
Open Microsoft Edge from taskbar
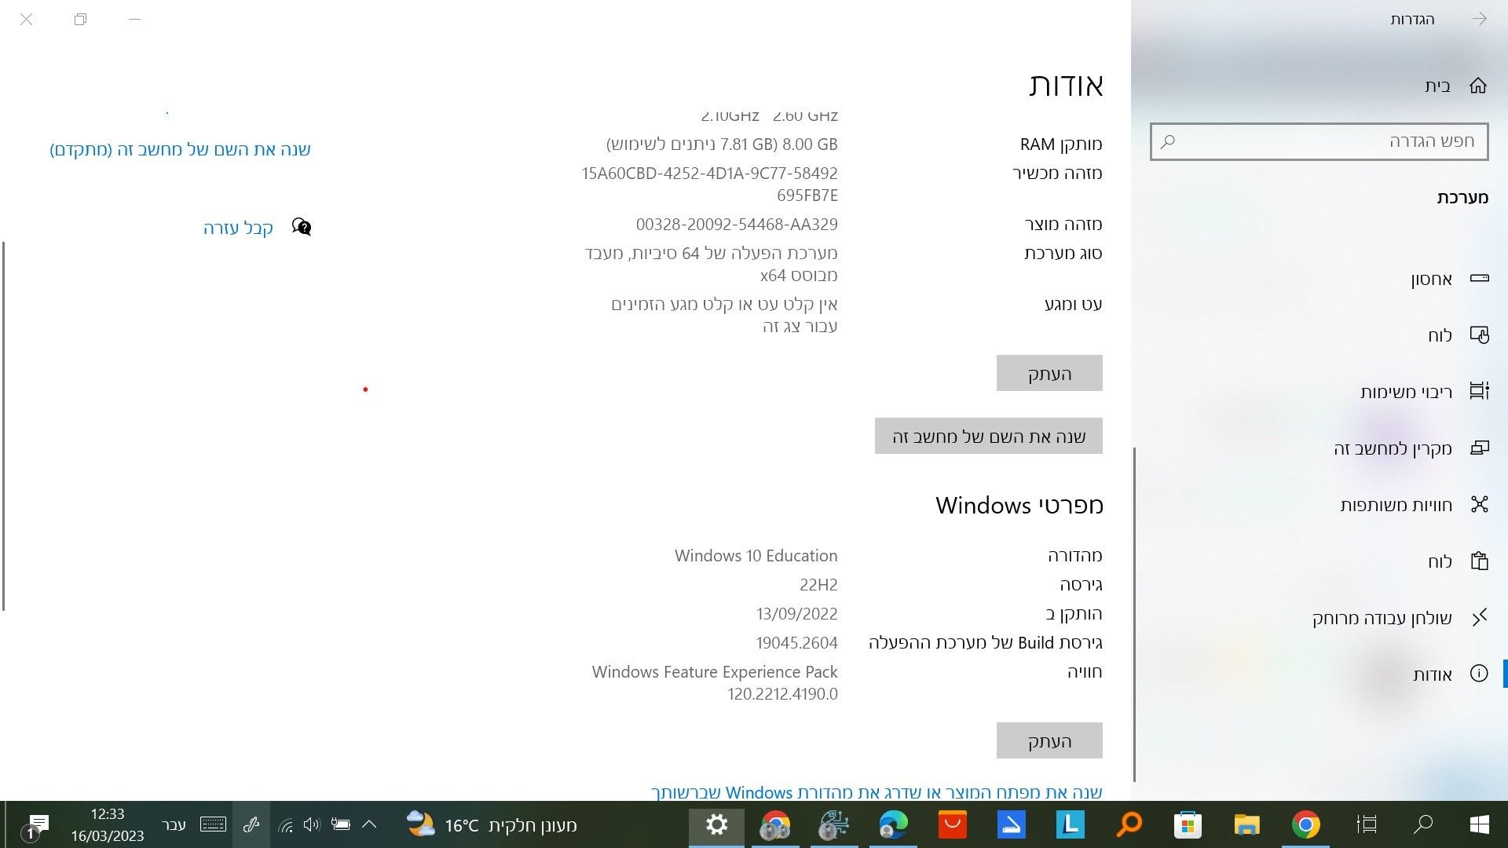[x=893, y=824]
